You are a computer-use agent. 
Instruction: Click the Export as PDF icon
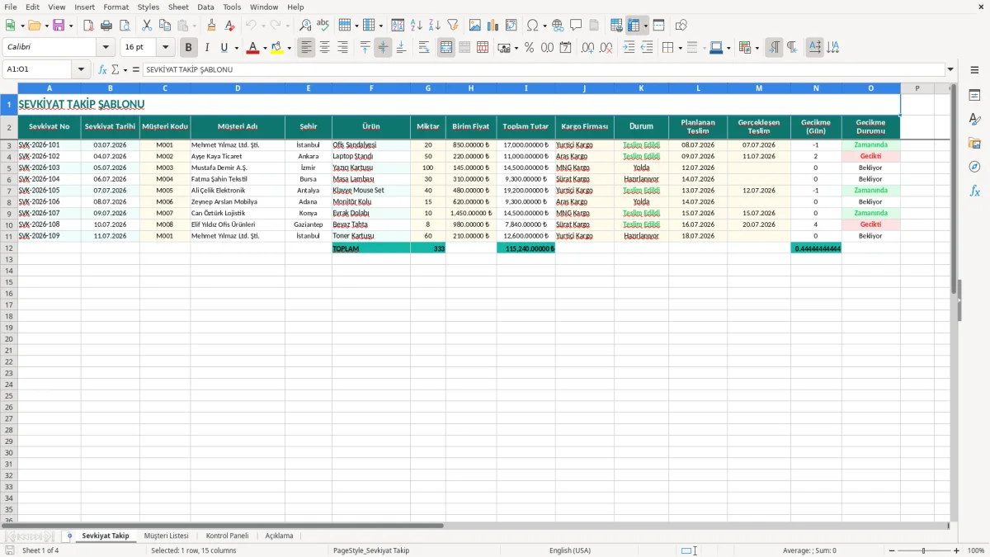pyautogui.click(x=88, y=26)
